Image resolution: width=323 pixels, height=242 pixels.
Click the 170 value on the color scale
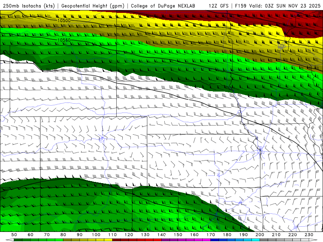pos(210,235)
